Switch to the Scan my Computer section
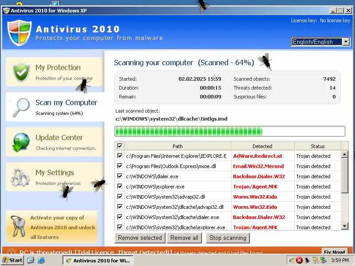355x266 pixels. pyautogui.click(x=55, y=107)
